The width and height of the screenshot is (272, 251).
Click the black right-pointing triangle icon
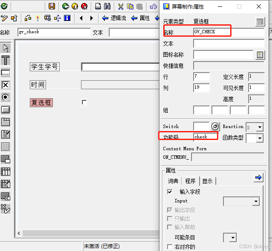click(92, 18)
